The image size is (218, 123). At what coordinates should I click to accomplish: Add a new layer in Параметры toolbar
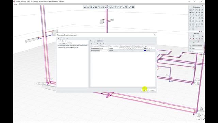(92, 43)
